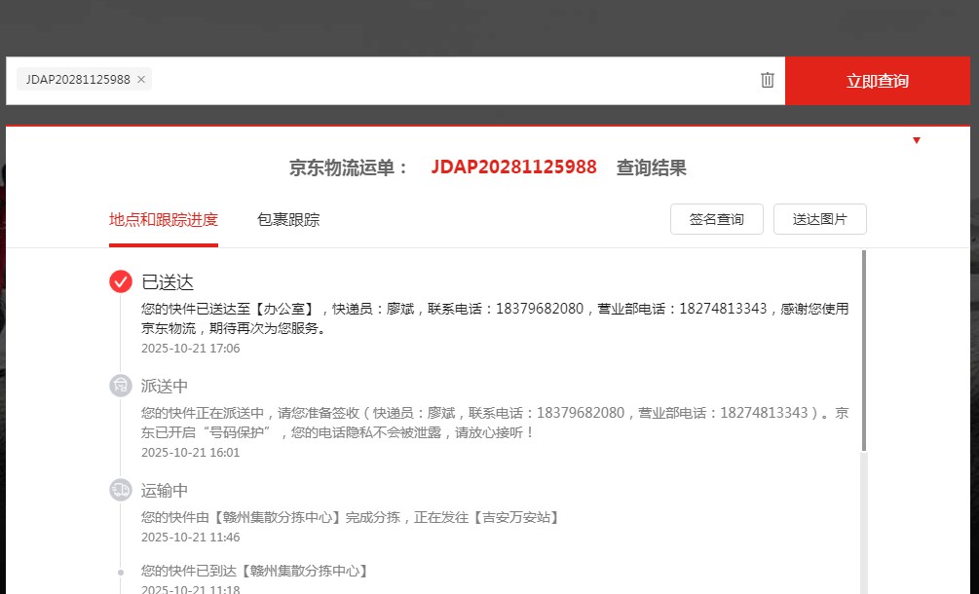Image resolution: width=979 pixels, height=594 pixels.
Task: Click the JDAP20281125988 chip in search box
Action: 77,80
